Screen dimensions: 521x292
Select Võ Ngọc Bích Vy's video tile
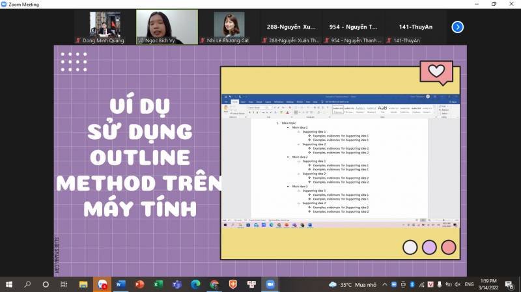[167, 27]
